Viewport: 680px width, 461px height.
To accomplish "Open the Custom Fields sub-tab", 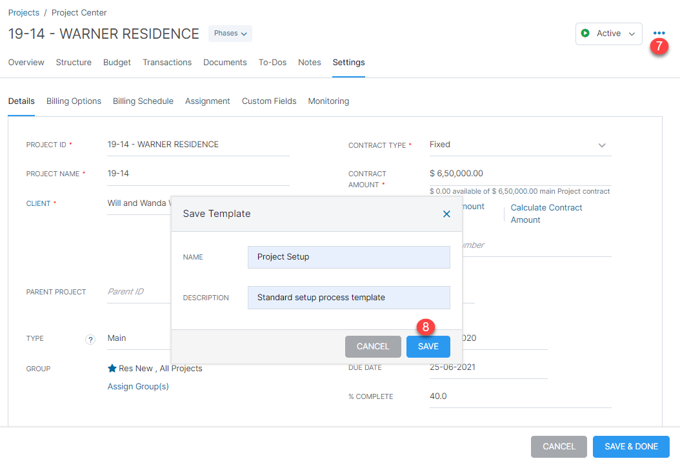I will click(269, 101).
